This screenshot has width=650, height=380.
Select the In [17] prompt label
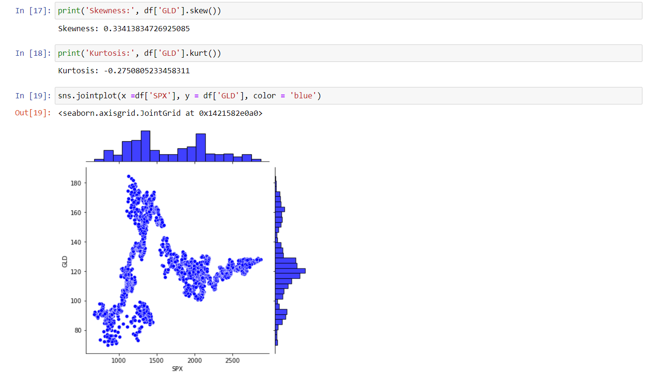click(33, 11)
